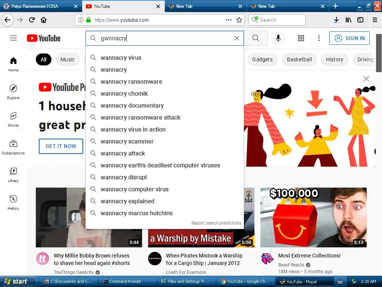This screenshot has height=287, width=382.
Task: Open Explore in YouTube sidebar
Action: tap(13, 92)
